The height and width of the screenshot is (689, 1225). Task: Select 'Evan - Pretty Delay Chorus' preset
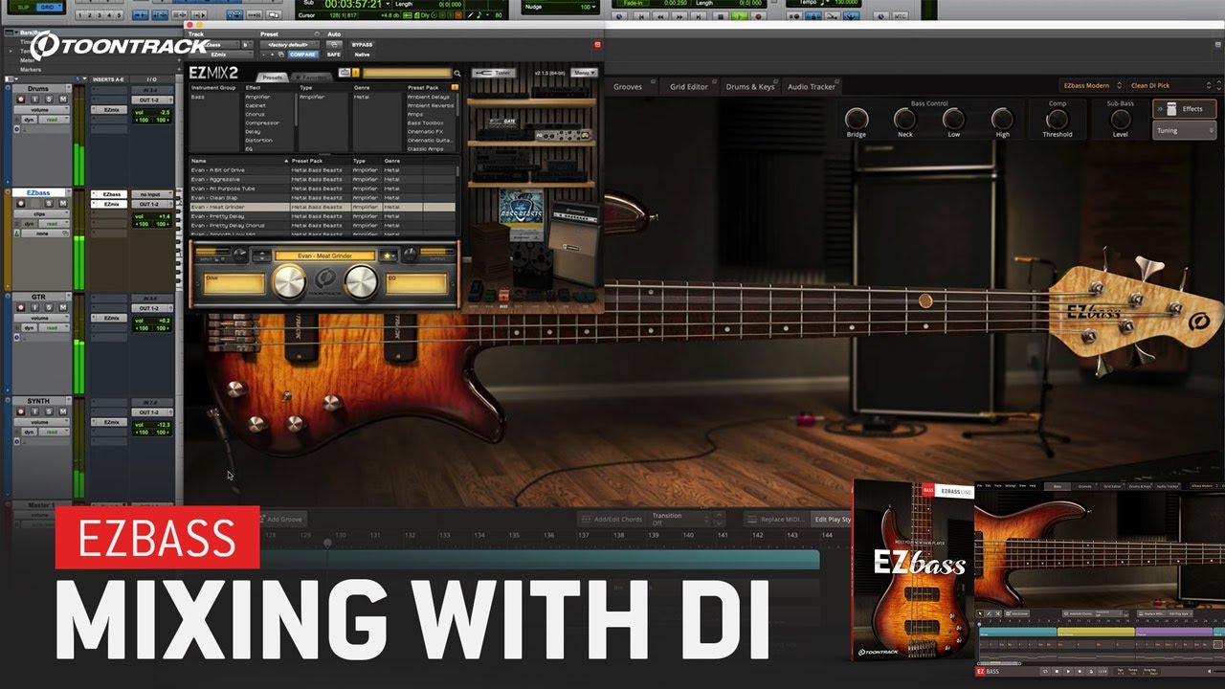click(323, 225)
